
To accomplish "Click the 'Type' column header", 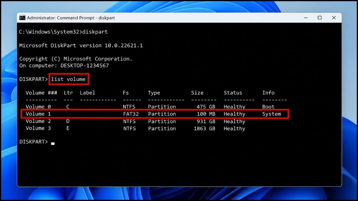I will click(x=154, y=93).
